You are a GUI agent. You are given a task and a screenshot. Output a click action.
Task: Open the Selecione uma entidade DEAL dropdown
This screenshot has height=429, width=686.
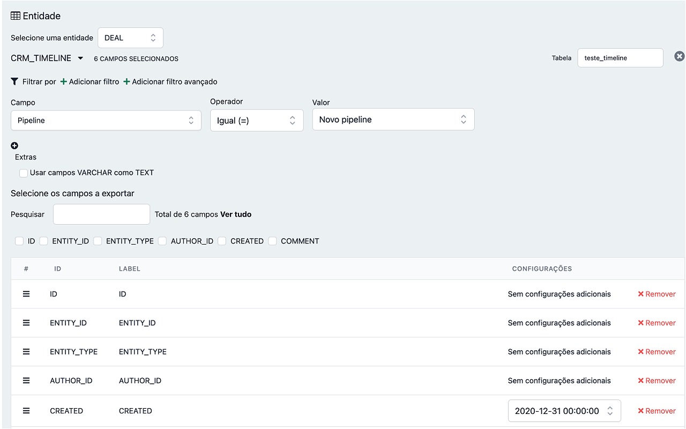coord(130,38)
